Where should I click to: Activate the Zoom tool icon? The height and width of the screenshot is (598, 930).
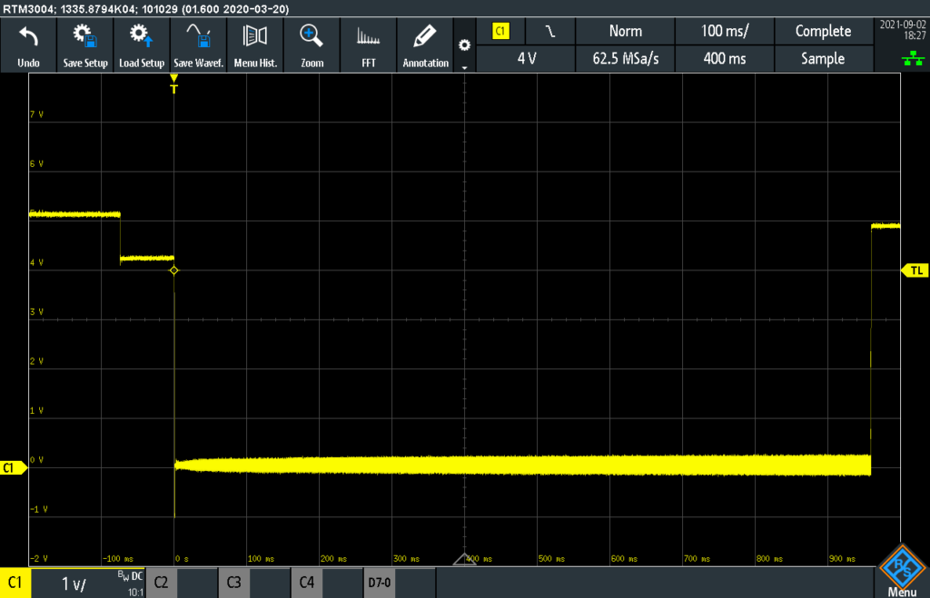pyautogui.click(x=312, y=45)
